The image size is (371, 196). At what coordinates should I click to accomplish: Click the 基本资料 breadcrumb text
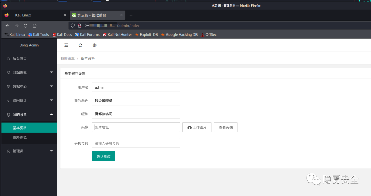(88, 58)
